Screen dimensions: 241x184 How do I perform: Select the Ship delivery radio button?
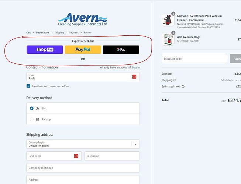(32, 108)
